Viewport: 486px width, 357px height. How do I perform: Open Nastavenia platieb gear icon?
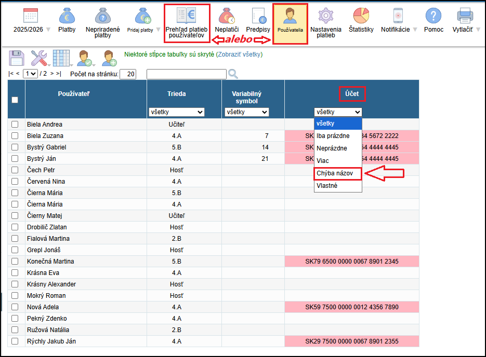pos(326,17)
